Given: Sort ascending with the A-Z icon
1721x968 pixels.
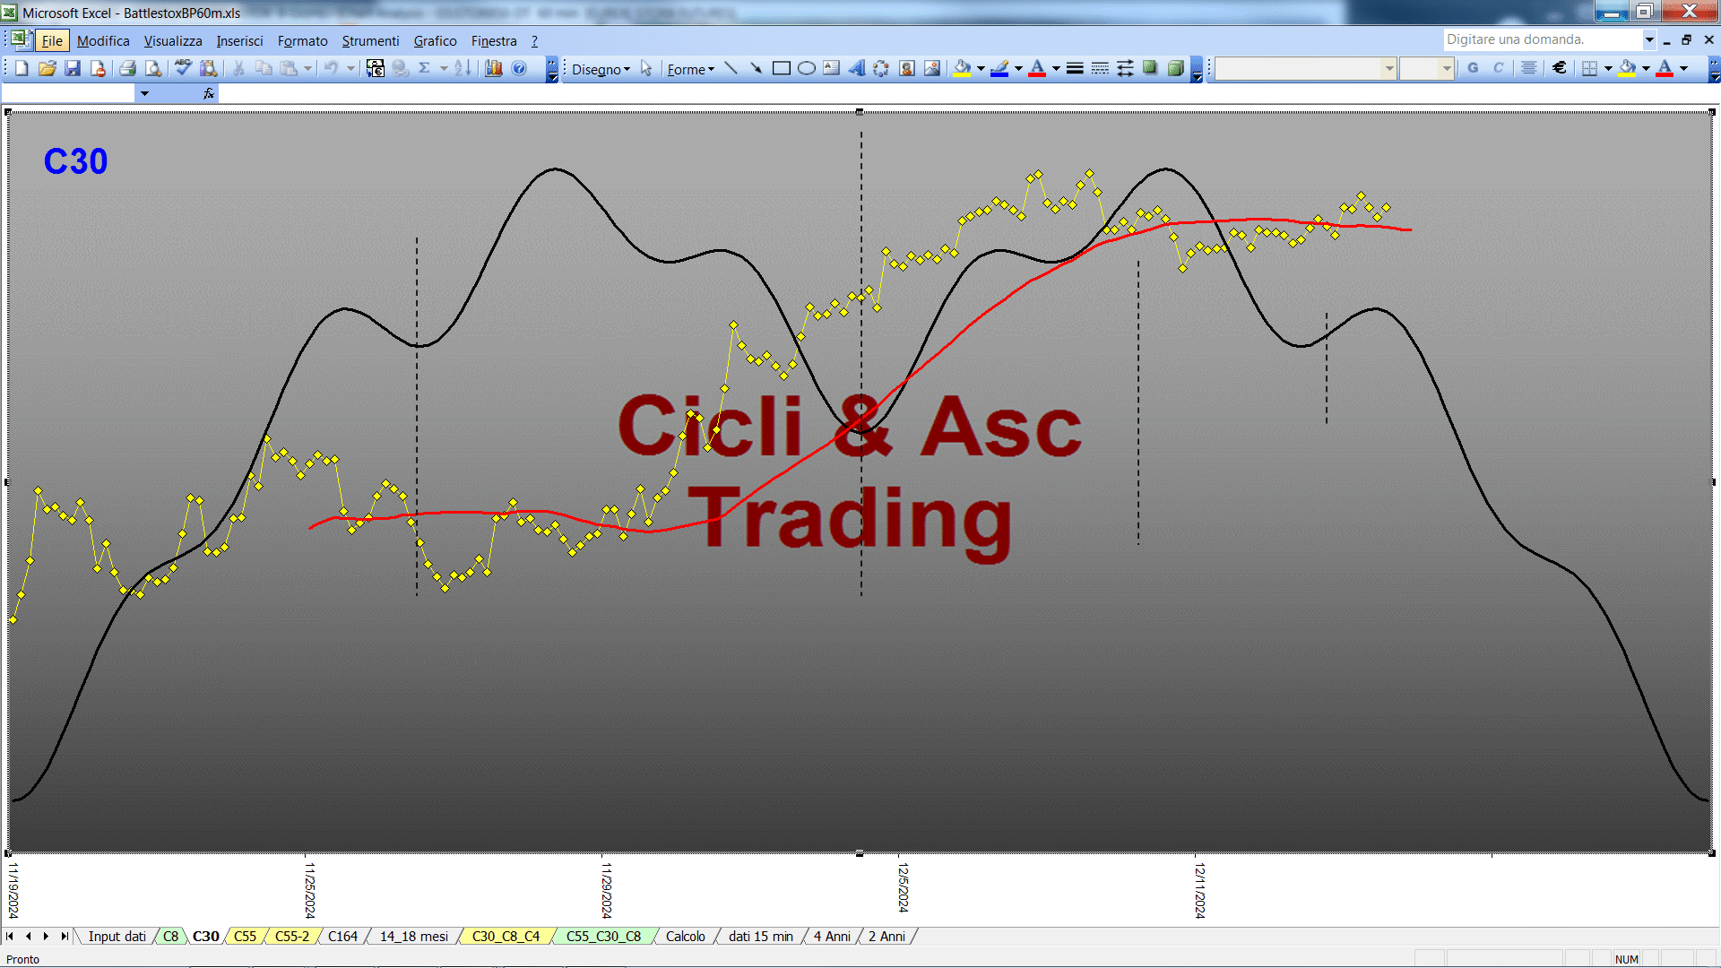Looking at the screenshot, I should (463, 68).
